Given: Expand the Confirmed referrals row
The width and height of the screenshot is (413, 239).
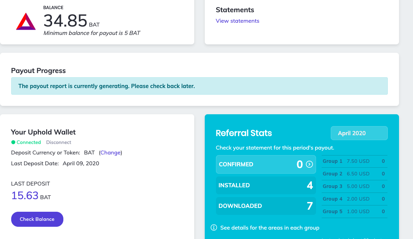Looking at the screenshot, I should [x=266, y=165].
